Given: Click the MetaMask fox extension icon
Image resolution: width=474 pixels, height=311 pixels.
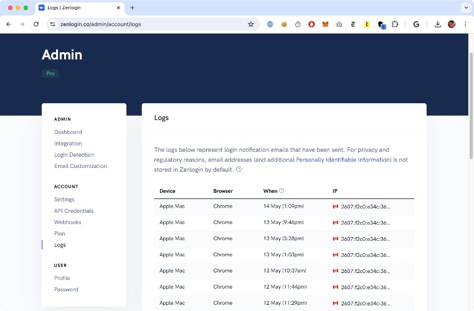Looking at the screenshot, I should click(325, 24).
